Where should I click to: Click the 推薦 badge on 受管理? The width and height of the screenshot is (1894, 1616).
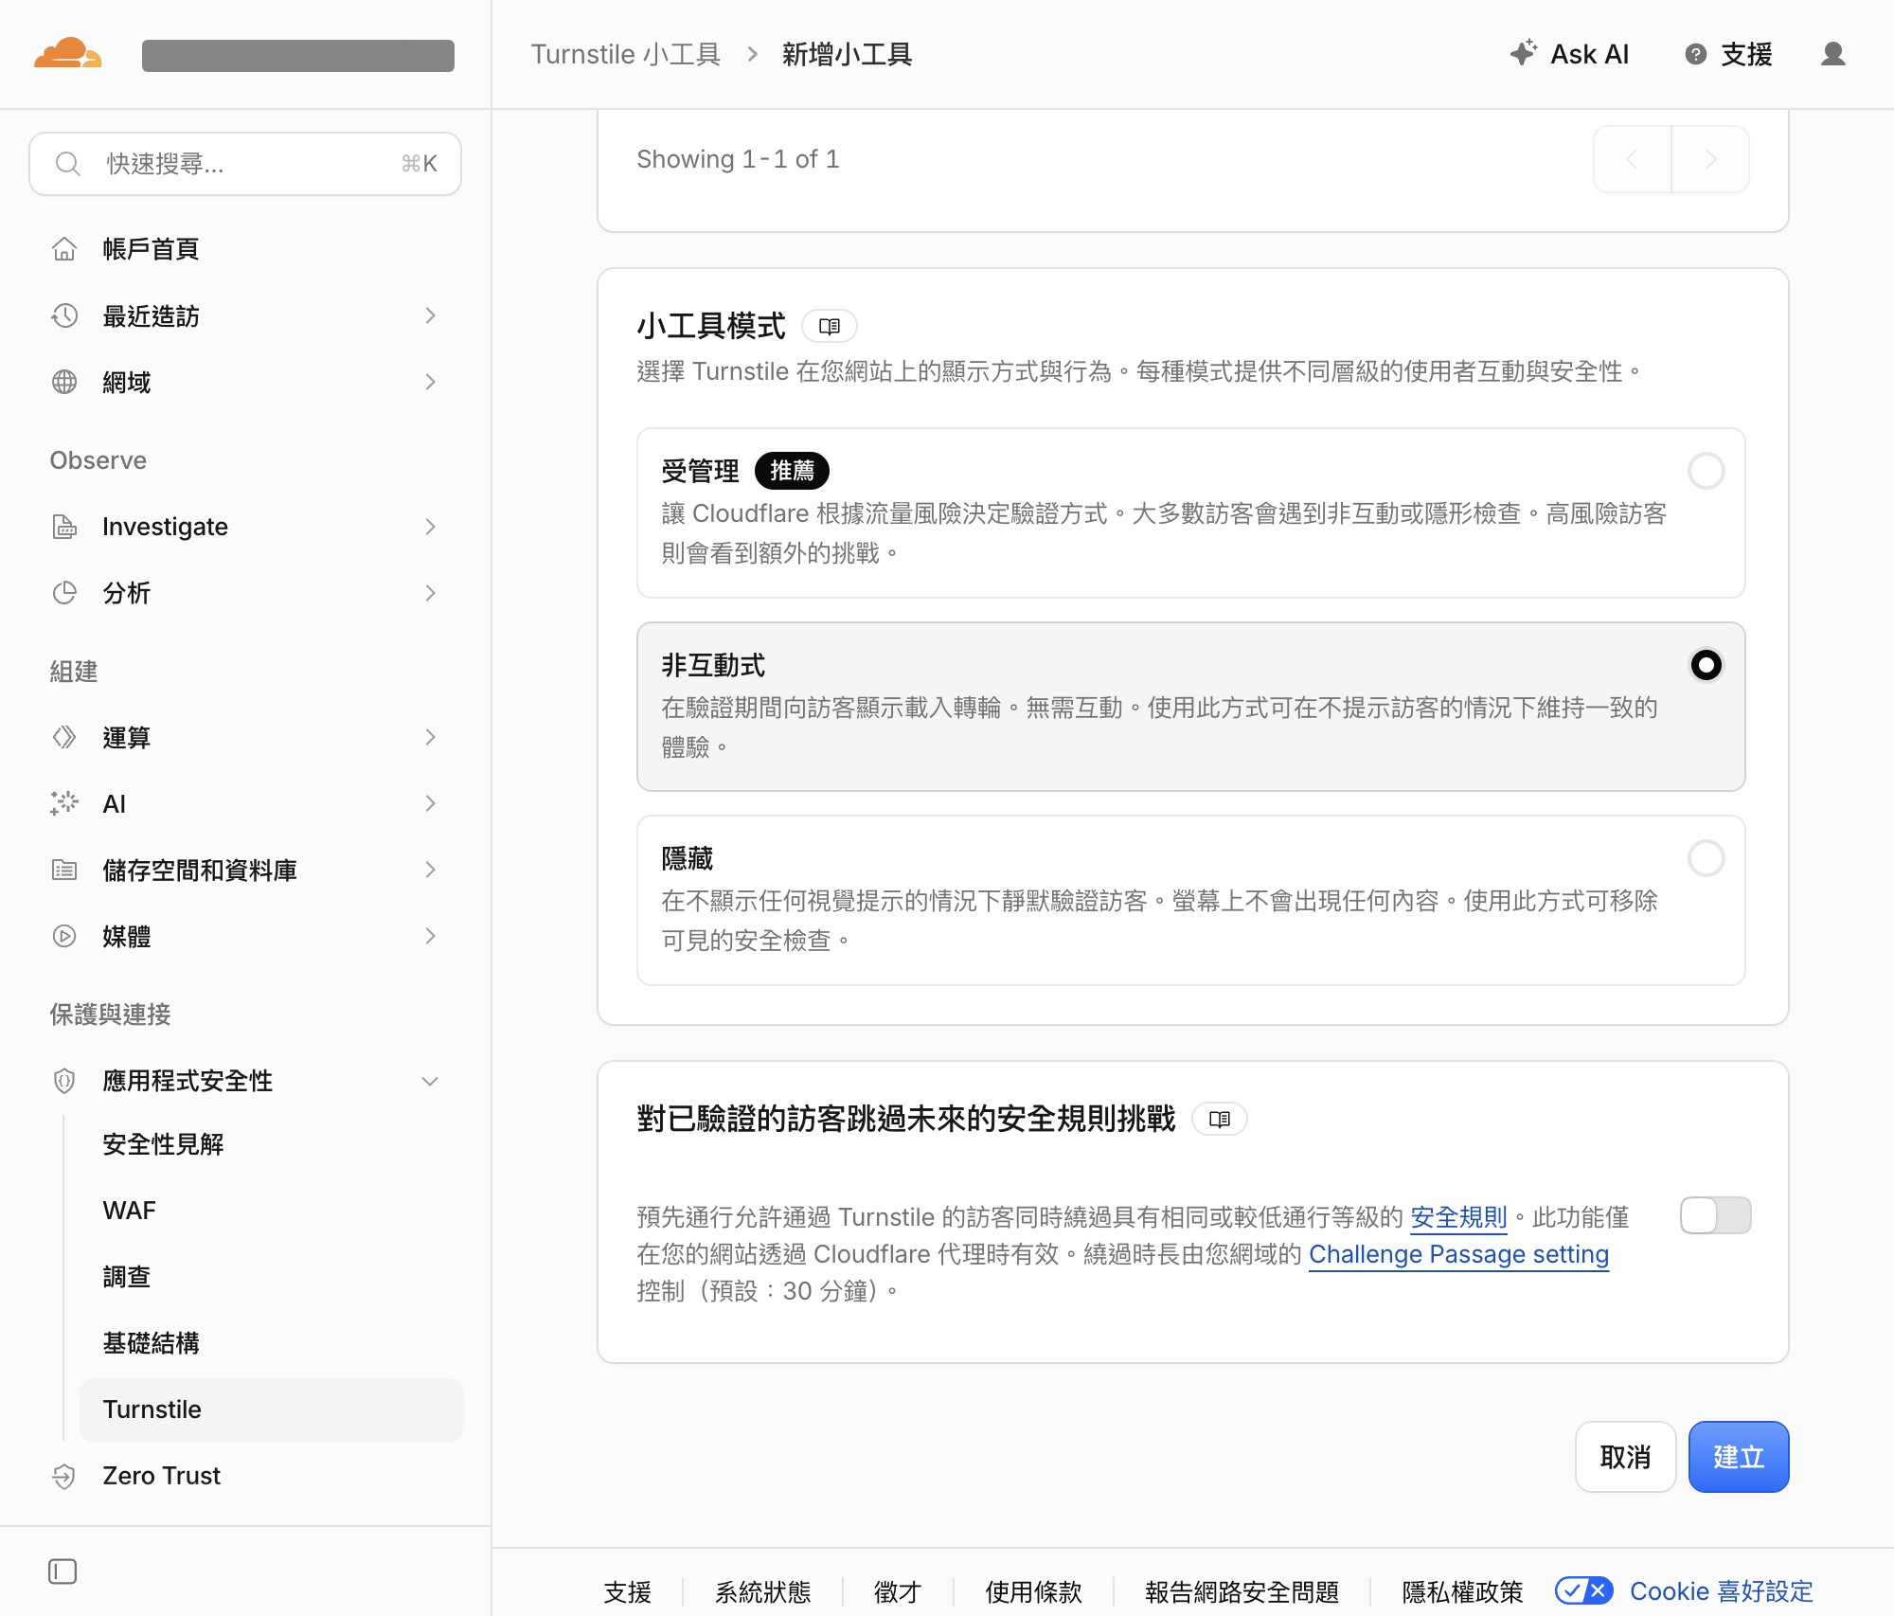coord(792,471)
